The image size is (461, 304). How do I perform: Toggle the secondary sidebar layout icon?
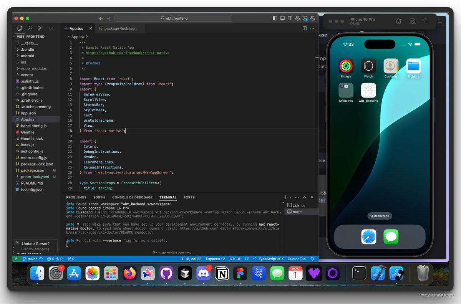(x=290, y=18)
